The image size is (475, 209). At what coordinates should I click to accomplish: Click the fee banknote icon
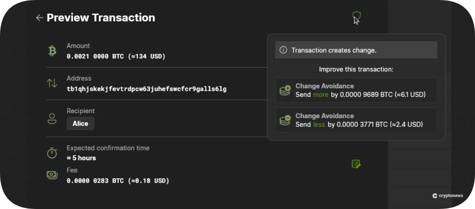(52, 175)
